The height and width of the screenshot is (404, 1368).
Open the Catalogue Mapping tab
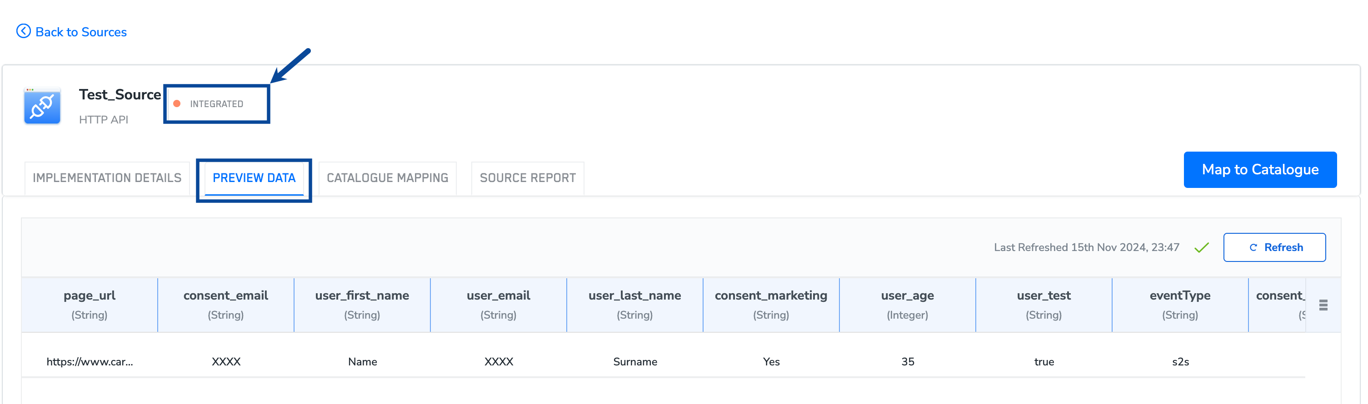(387, 178)
